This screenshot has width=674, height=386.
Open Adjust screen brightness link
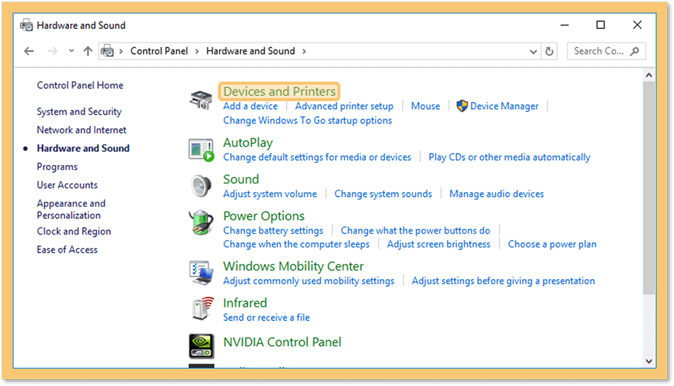[x=438, y=244]
